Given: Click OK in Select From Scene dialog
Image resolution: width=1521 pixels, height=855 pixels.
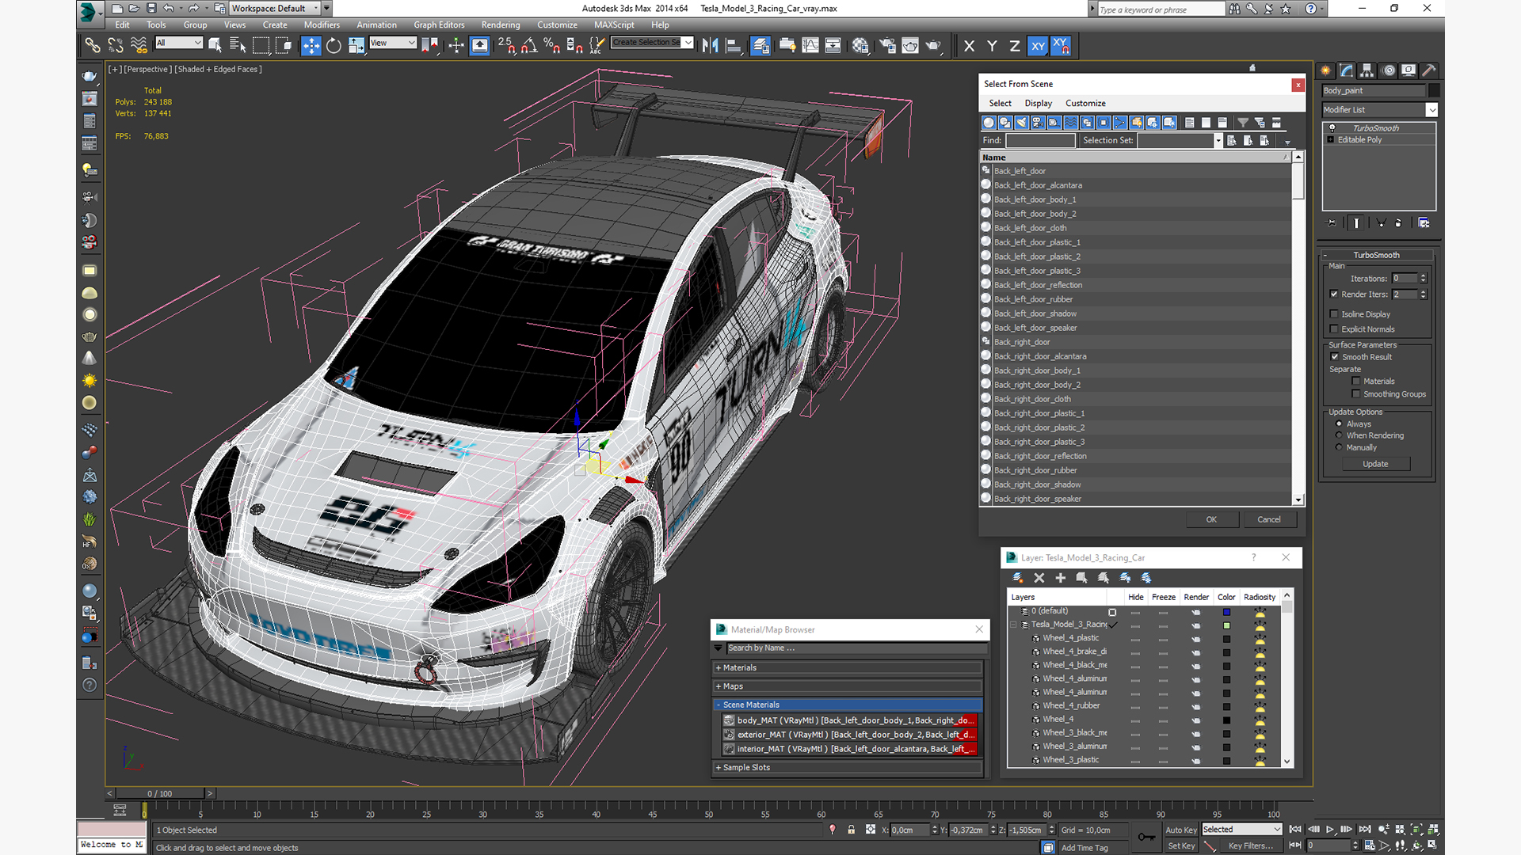Looking at the screenshot, I should click(x=1211, y=520).
